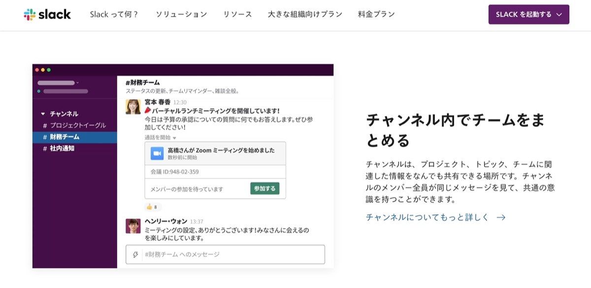Screen dimensions: 591x288
Task: Click the Zoom camera icon
Action: pos(157,153)
